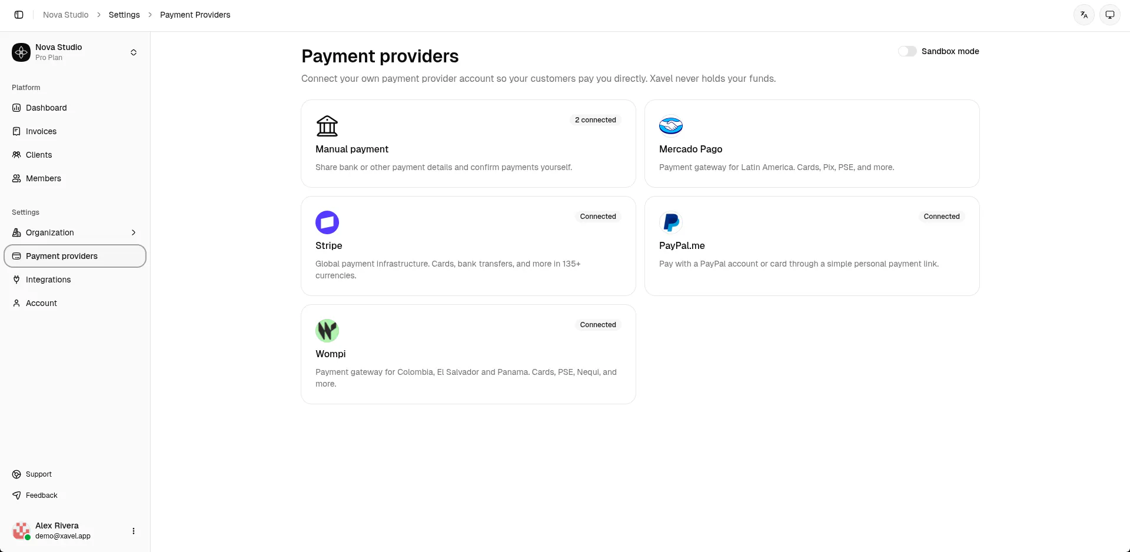Open the language translate icon
The image size is (1130, 552).
[1084, 15]
